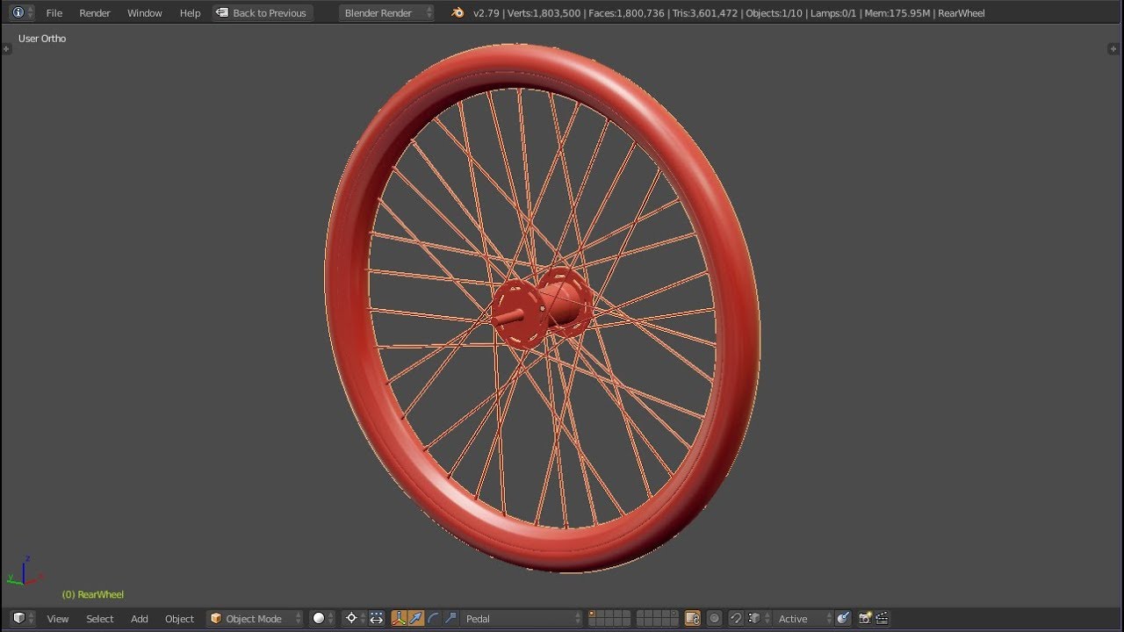
Task: Open the Select menu in viewport header
Action: click(100, 619)
